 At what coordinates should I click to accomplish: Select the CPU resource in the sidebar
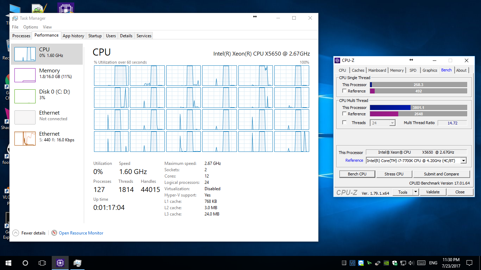click(x=47, y=54)
